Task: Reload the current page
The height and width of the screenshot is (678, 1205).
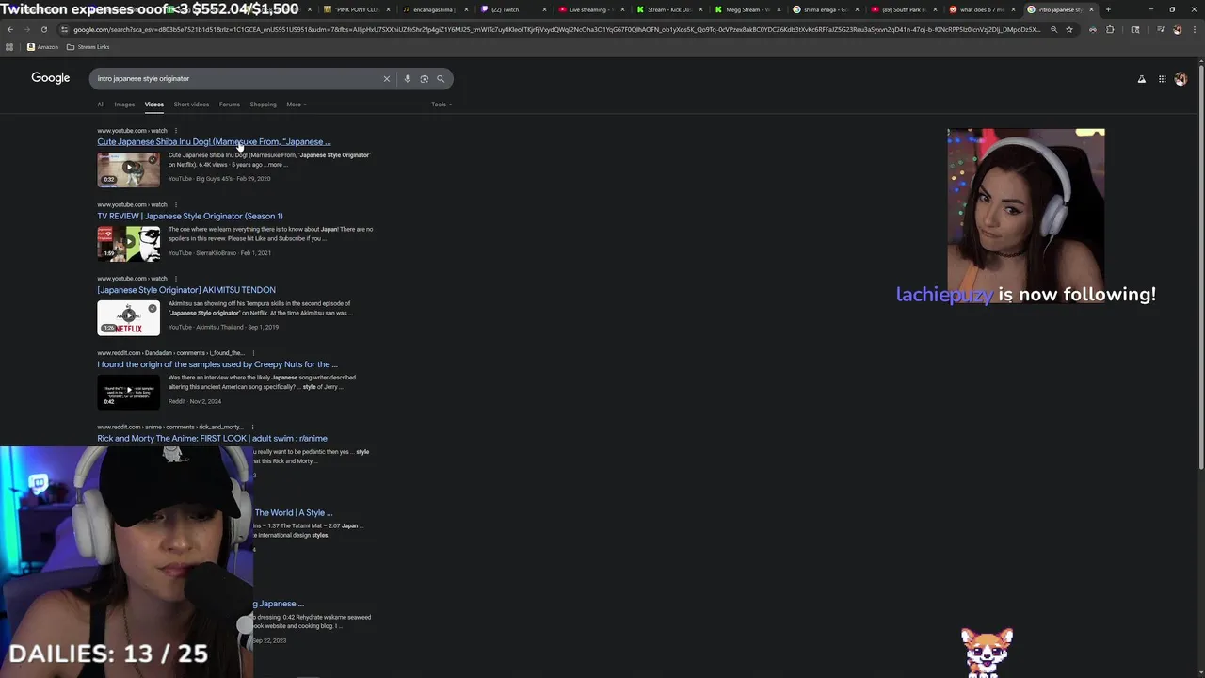Action: 43,29
